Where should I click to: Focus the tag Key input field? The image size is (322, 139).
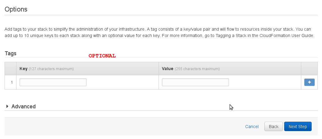pos(53,82)
